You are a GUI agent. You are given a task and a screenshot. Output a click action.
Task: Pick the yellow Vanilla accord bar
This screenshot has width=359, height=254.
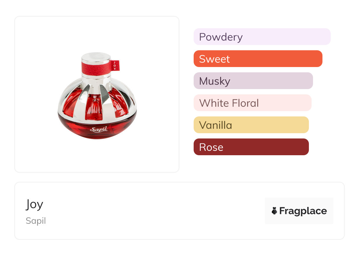(251, 125)
